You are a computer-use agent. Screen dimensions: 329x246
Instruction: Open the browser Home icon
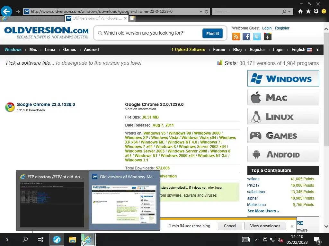tap(300, 11)
